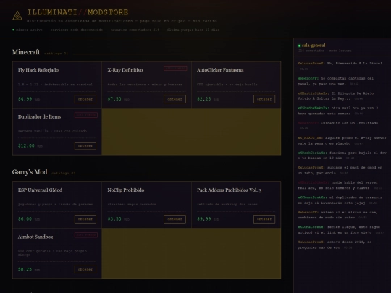
Task: Click the usuarios conectados: 214 status
Action: 135,30
